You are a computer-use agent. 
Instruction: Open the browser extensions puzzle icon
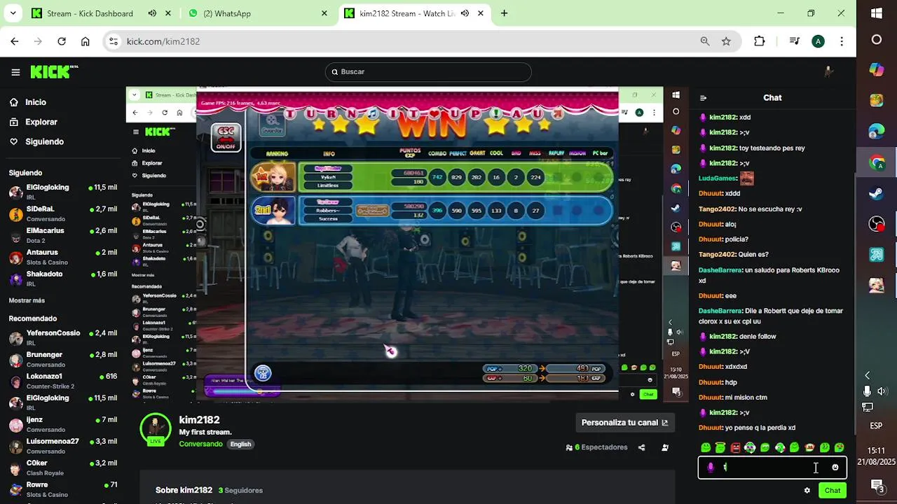tap(759, 41)
